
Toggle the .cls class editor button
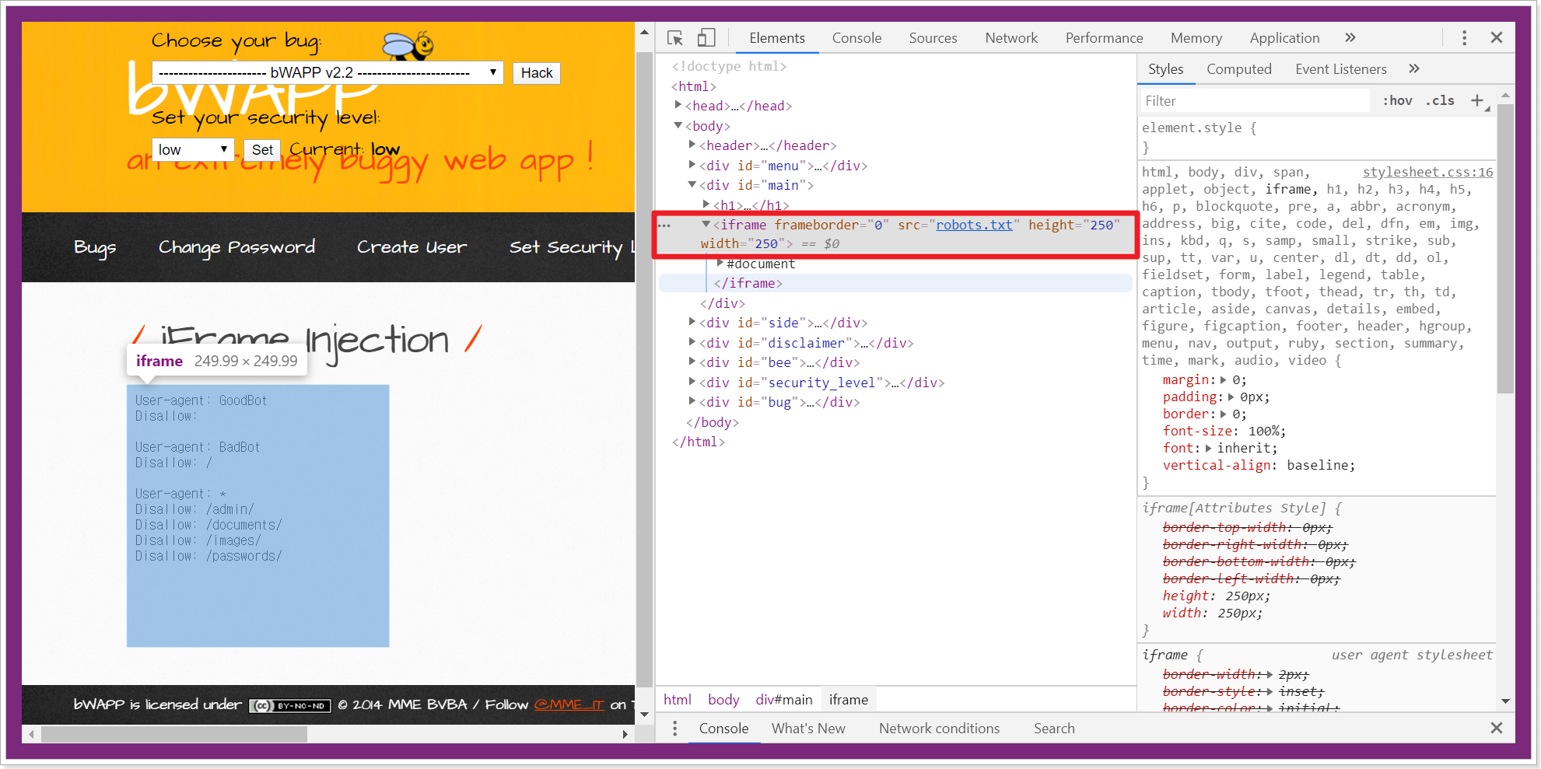pos(1440,100)
